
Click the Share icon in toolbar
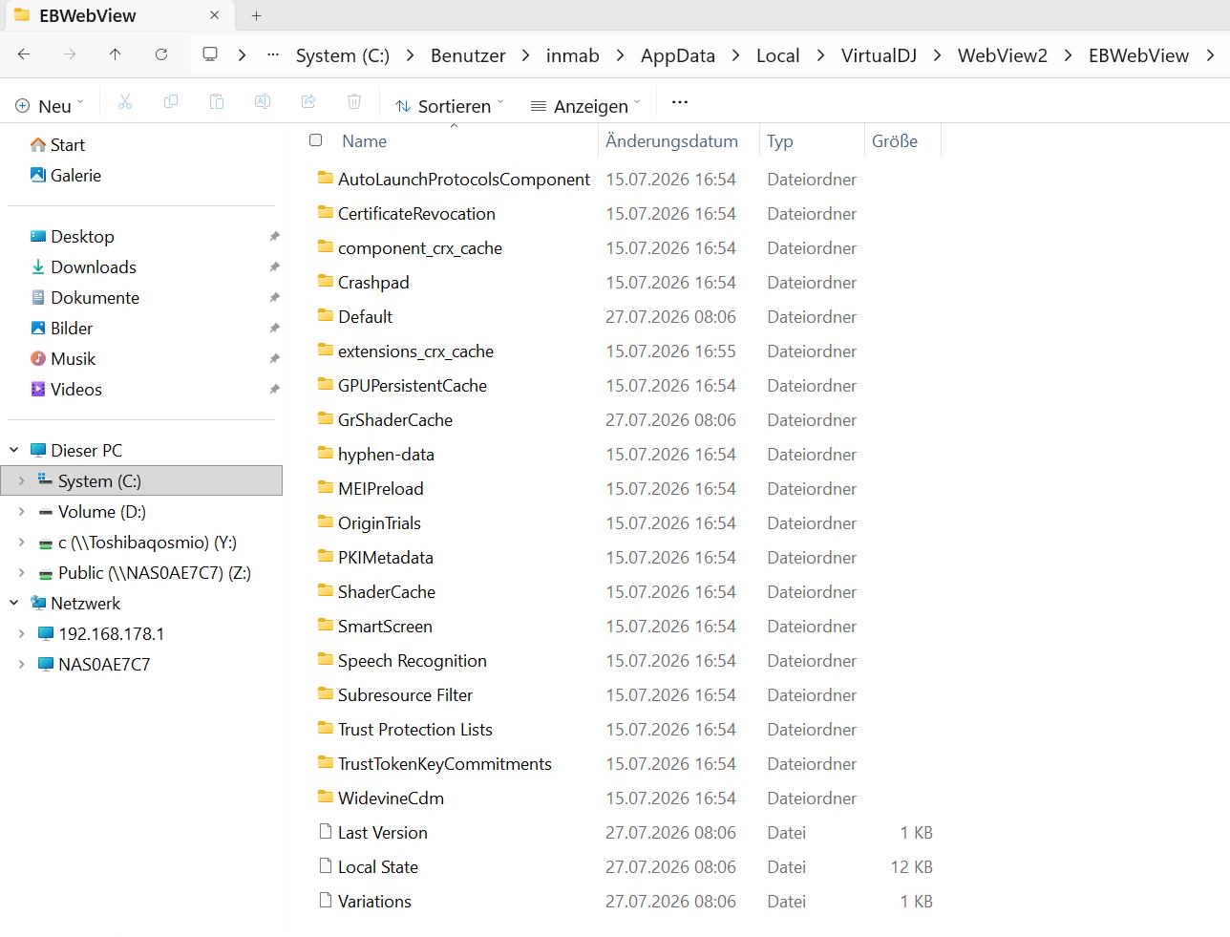tap(308, 102)
